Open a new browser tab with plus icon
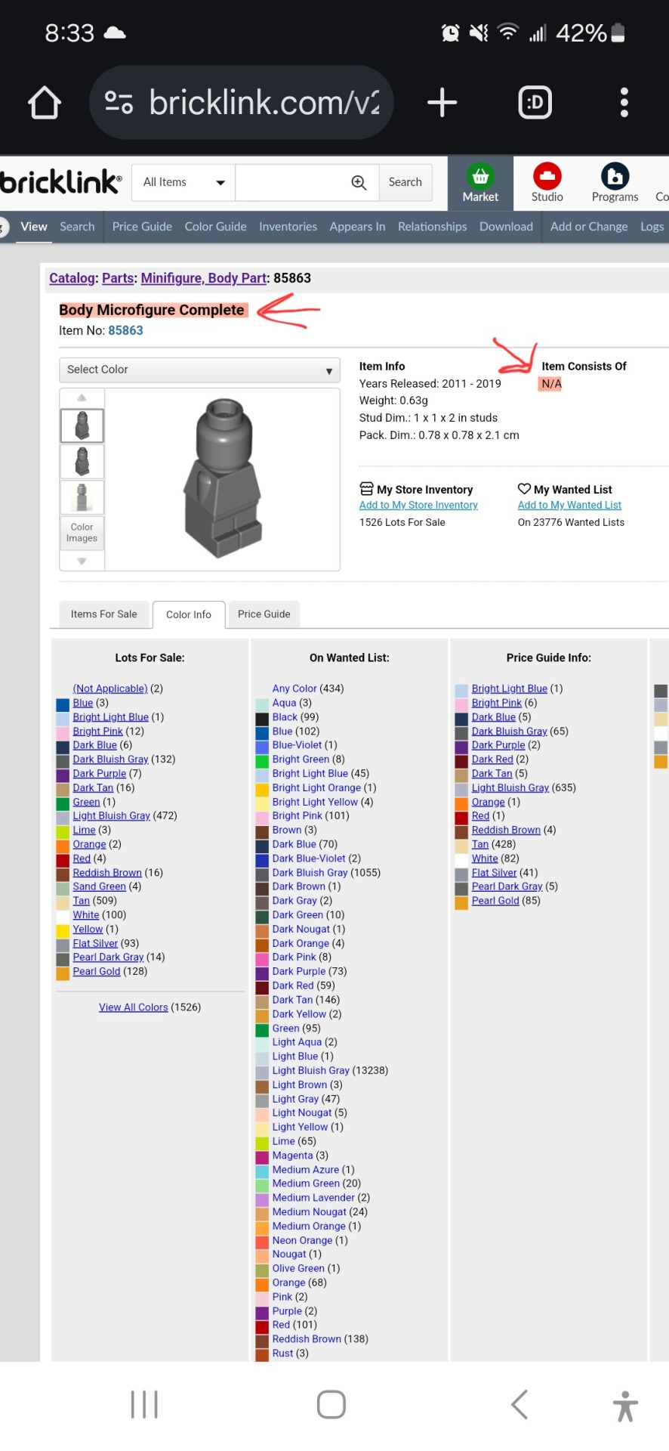 [442, 102]
